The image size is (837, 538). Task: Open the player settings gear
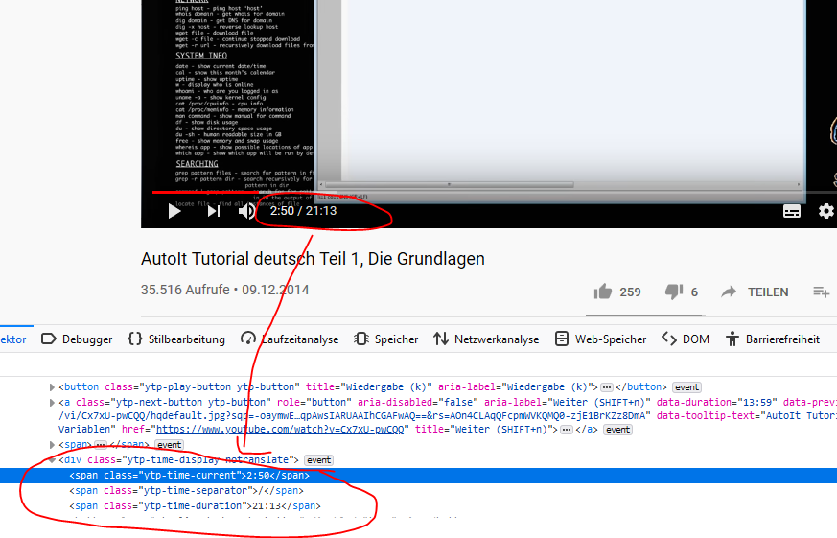click(x=825, y=212)
